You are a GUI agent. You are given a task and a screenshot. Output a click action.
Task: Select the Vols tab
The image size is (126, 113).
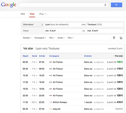point(32,14)
